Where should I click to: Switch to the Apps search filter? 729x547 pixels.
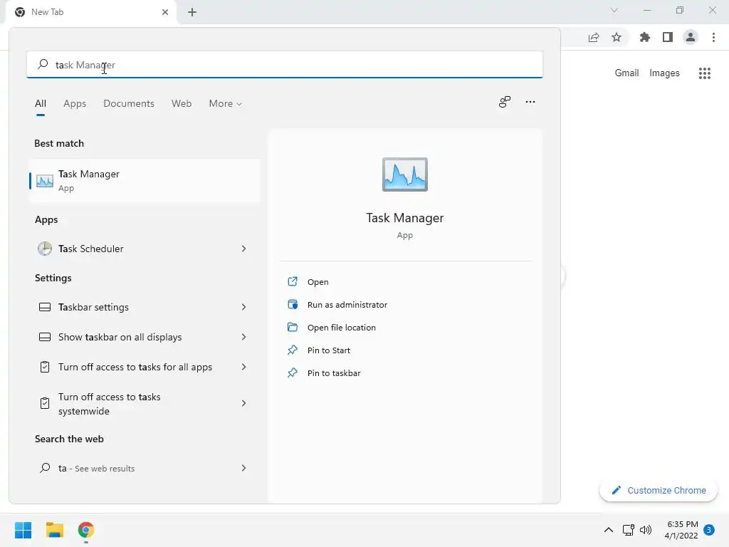click(75, 103)
